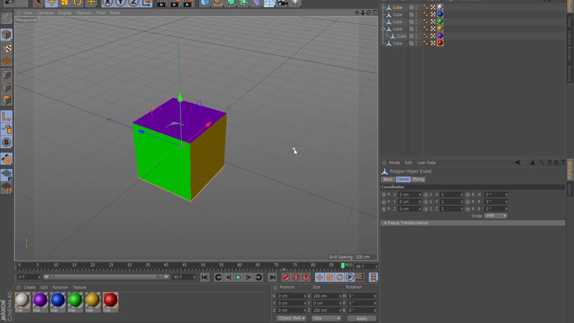The width and height of the screenshot is (574, 323).
Task: Toggle rotation keyframe recording icon
Action: 339,277
